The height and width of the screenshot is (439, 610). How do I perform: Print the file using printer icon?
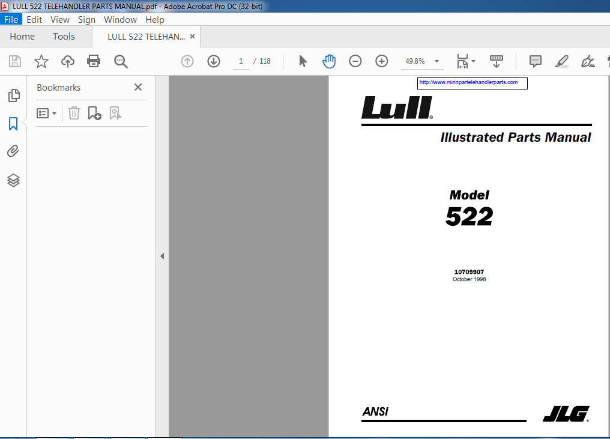click(x=94, y=61)
